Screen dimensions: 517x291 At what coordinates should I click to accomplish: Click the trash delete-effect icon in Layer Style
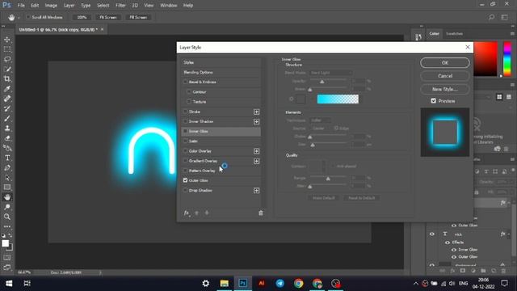click(261, 213)
